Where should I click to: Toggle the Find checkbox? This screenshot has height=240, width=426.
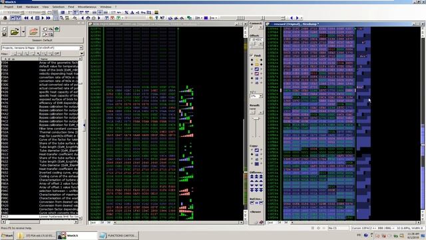[x=252, y=55]
